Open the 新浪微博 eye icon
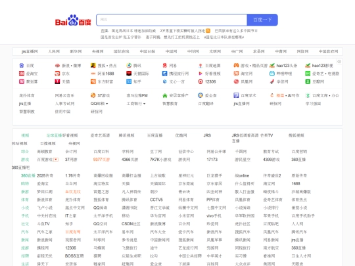Image resolution: width=355 pixels, height=266 pixels. pyautogui.click(x=57, y=66)
